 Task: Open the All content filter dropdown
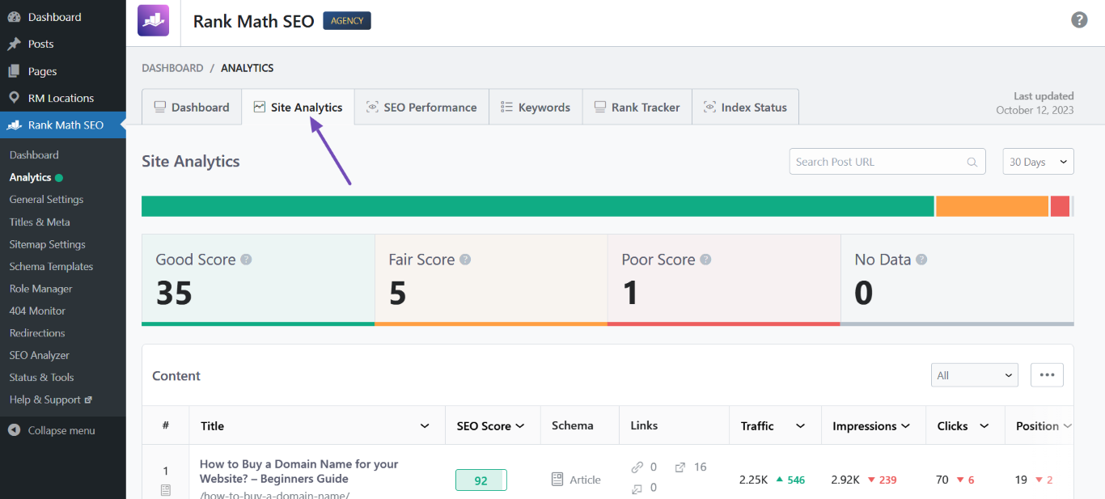[975, 375]
